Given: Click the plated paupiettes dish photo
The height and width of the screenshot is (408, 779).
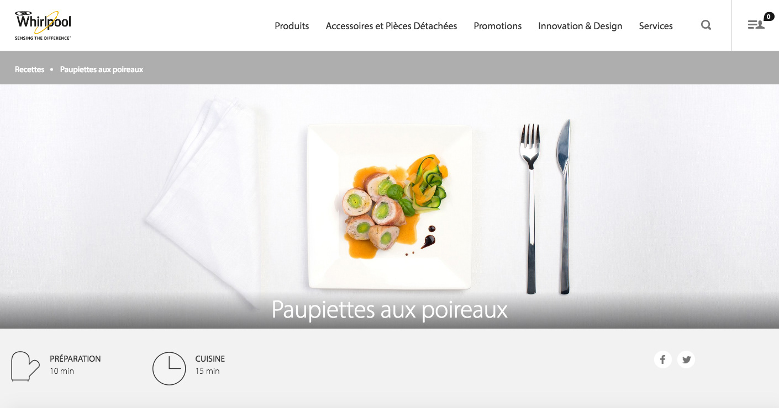Looking at the screenshot, I should [x=389, y=206].
